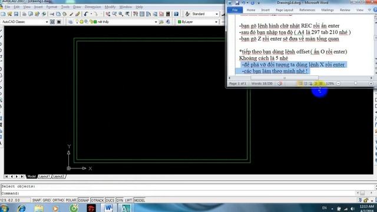The width and height of the screenshot is (377, 212).
Task: Click the Cut scissors icon in AutoCAD toolbar
Action: tap(52, 14)
